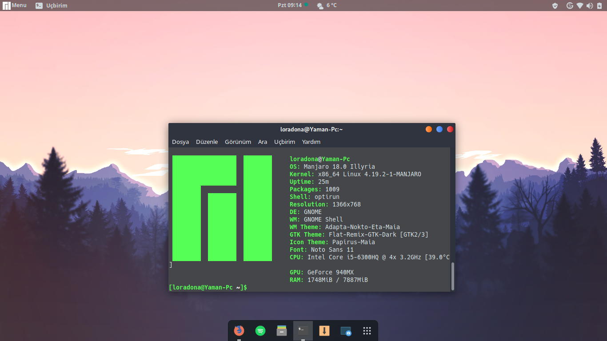Image resolution: width=607 pixels, height=341 pixels.
Task: Click the Font value 'Noto Sans 11'
Action: click(332, 250)
